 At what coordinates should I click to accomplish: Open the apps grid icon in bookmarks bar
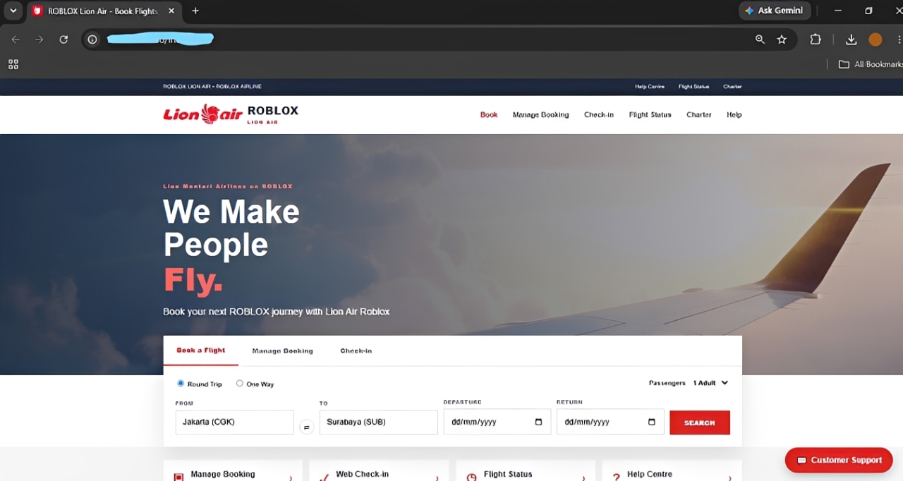13,64
